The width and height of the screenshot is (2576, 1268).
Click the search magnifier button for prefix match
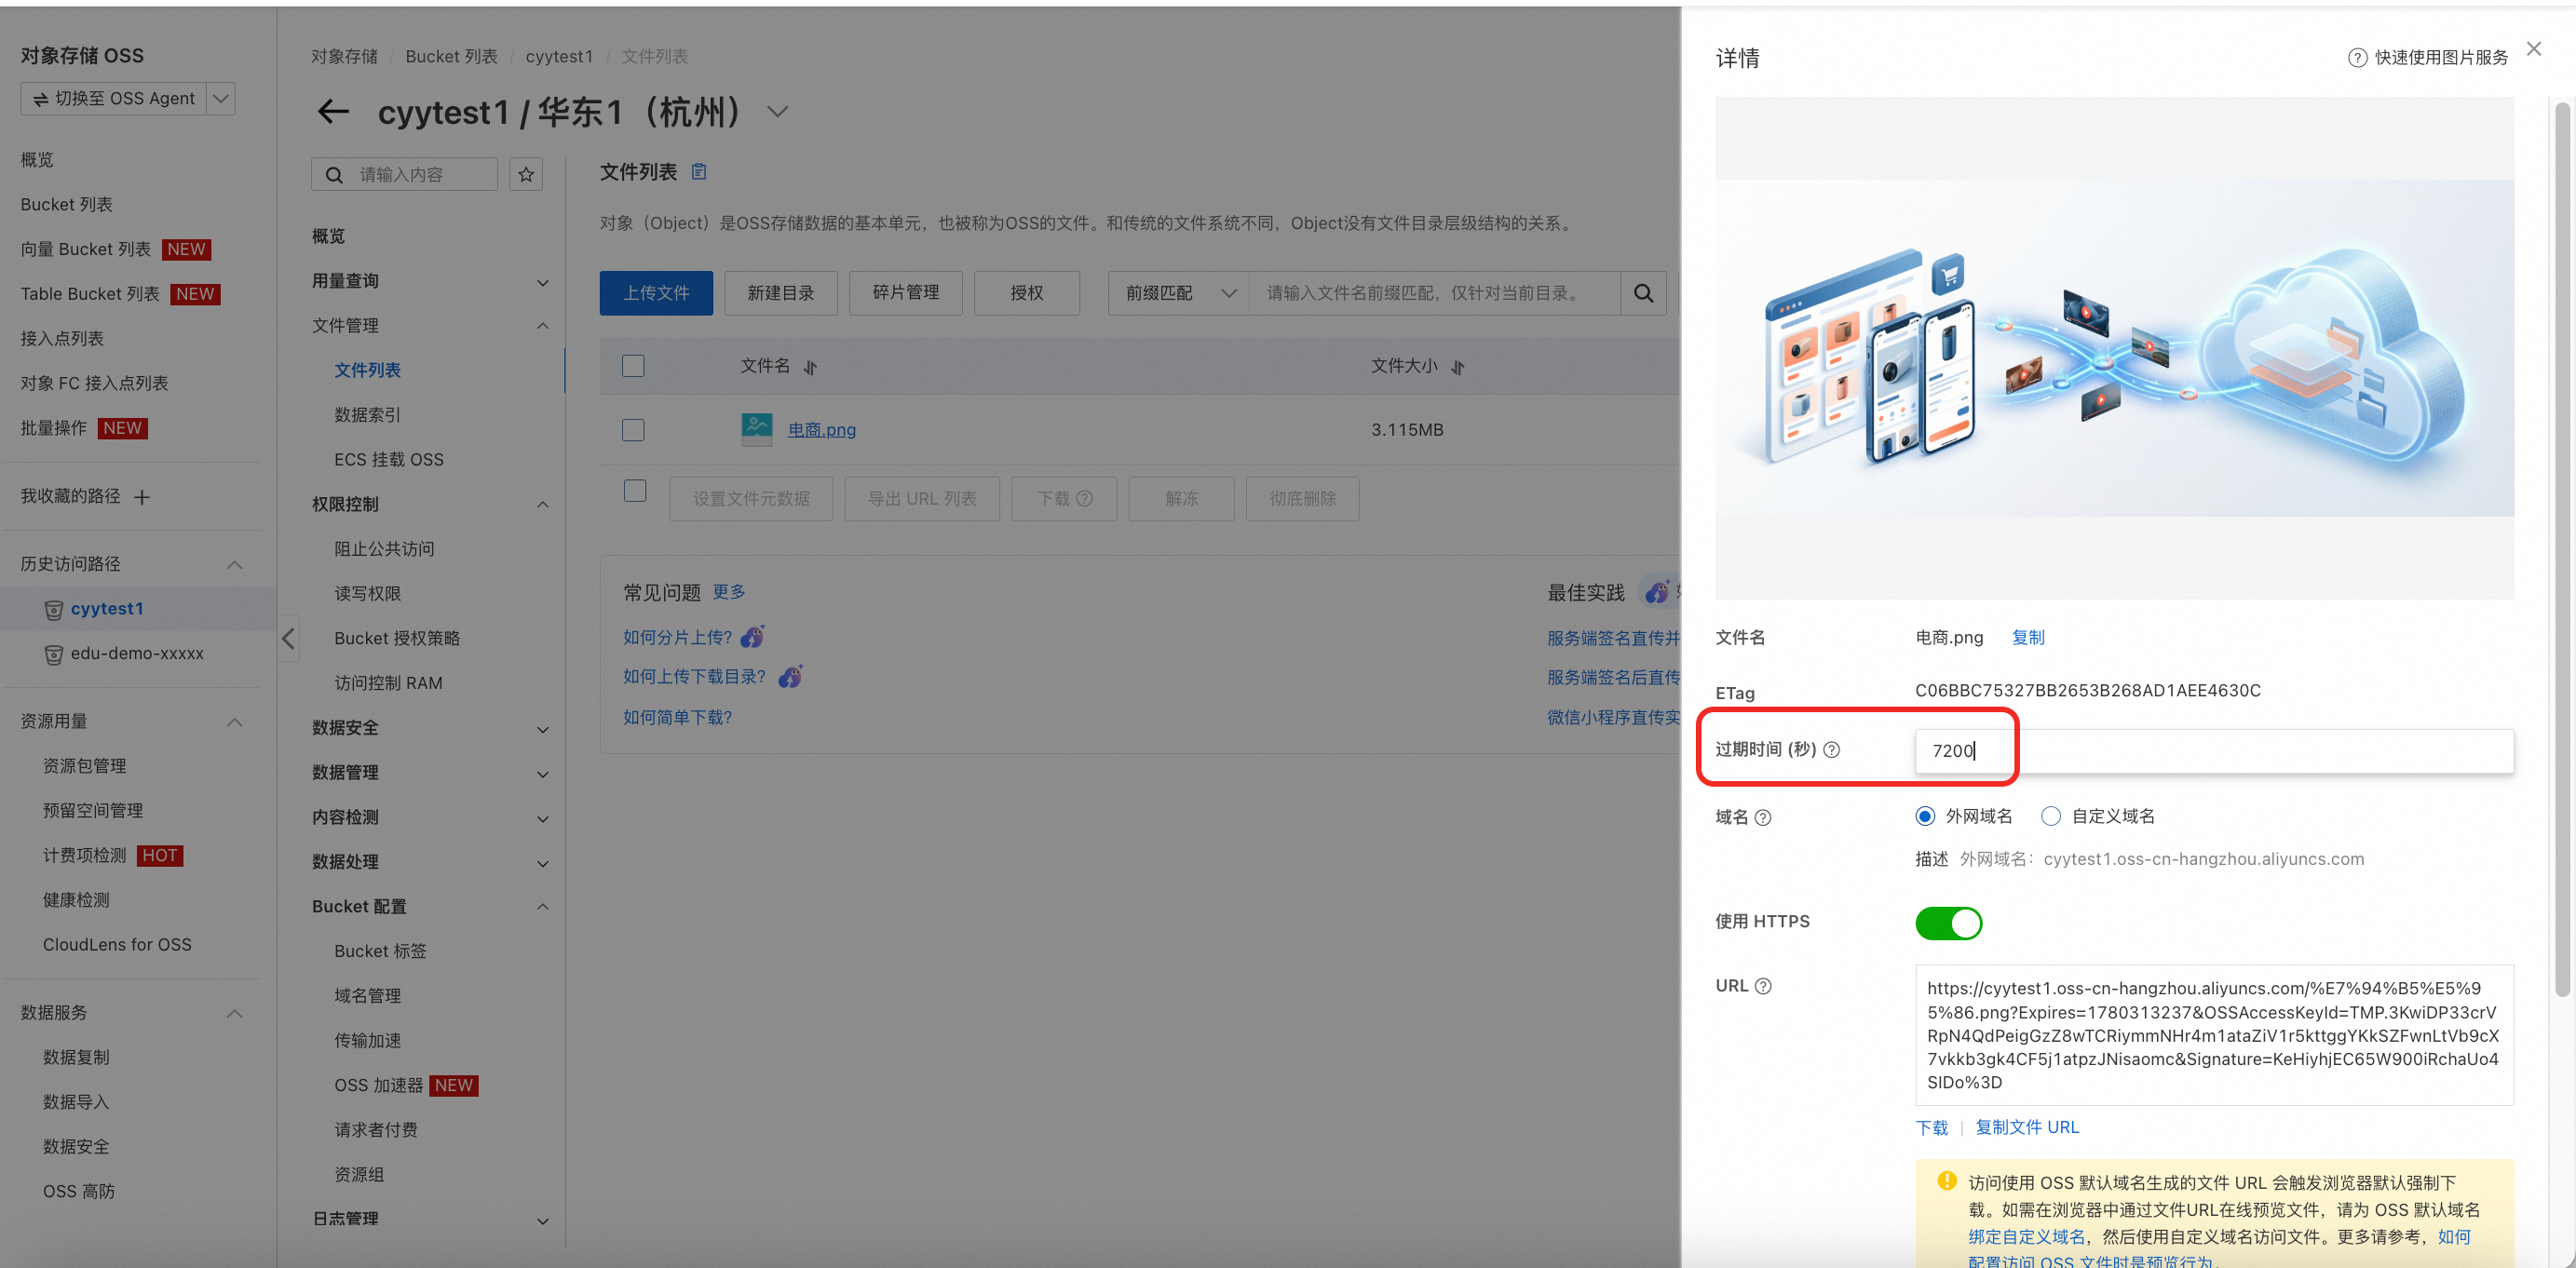point(1643,293)
